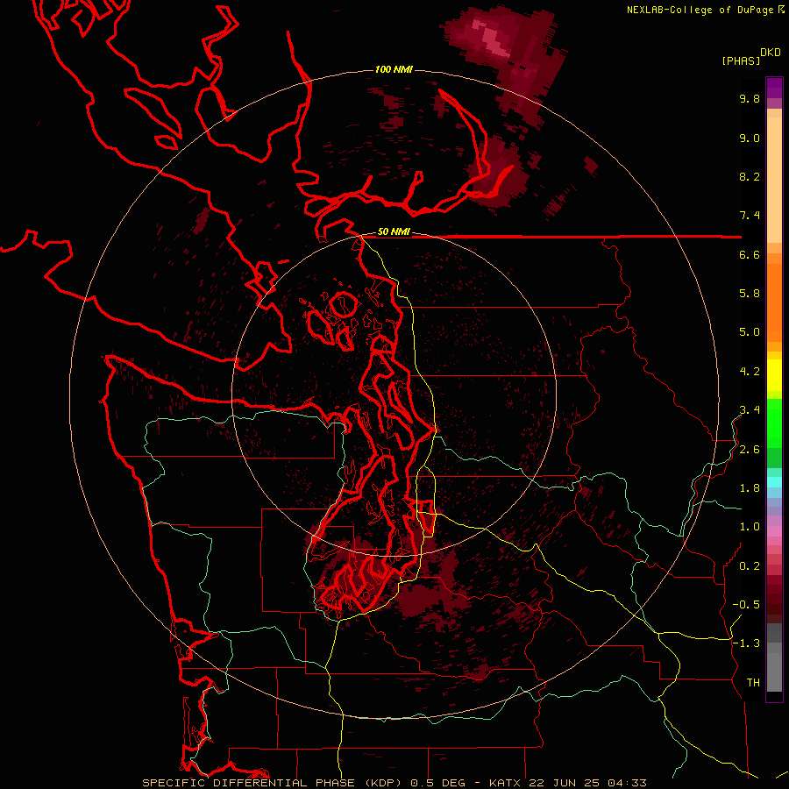The width and height of the screenshot is (789, 789).
Task: Select the 1.8 legend value
Action: click(x=750, y=488)
